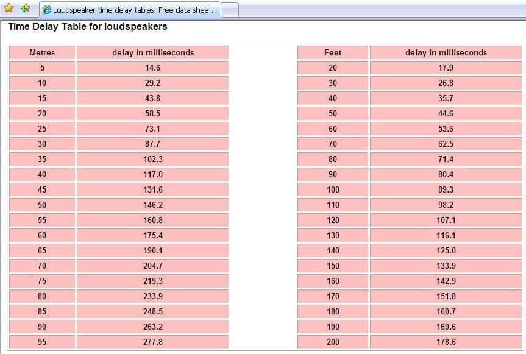526x354 pixels.
Task: Click the 110 feet distance cell
Action: click(x=333, y=205)
